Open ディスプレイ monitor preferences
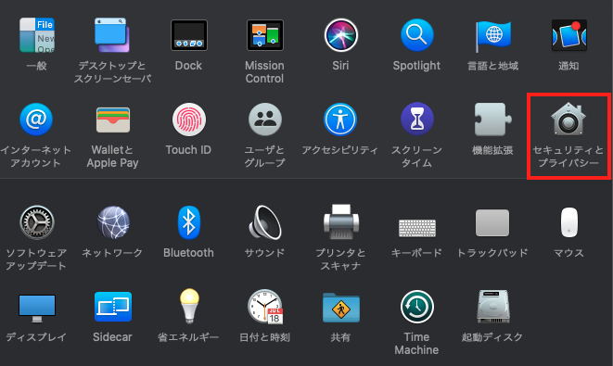The height and width of the screenshot is (366, 613). pyautogui.click(x=37, y=309)
